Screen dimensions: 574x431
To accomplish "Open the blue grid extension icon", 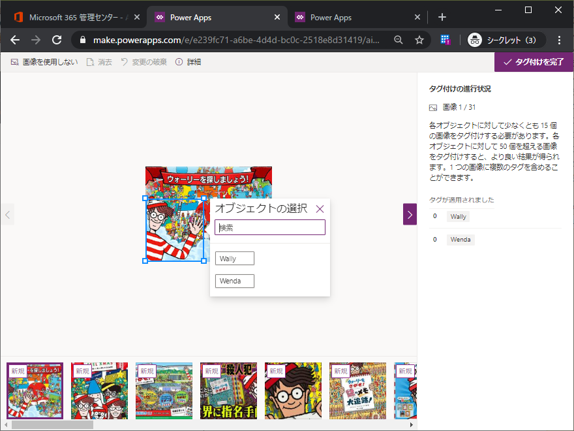I will tap(445, 40).
